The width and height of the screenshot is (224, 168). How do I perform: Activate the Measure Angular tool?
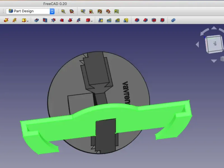click(x=72, y=11)
